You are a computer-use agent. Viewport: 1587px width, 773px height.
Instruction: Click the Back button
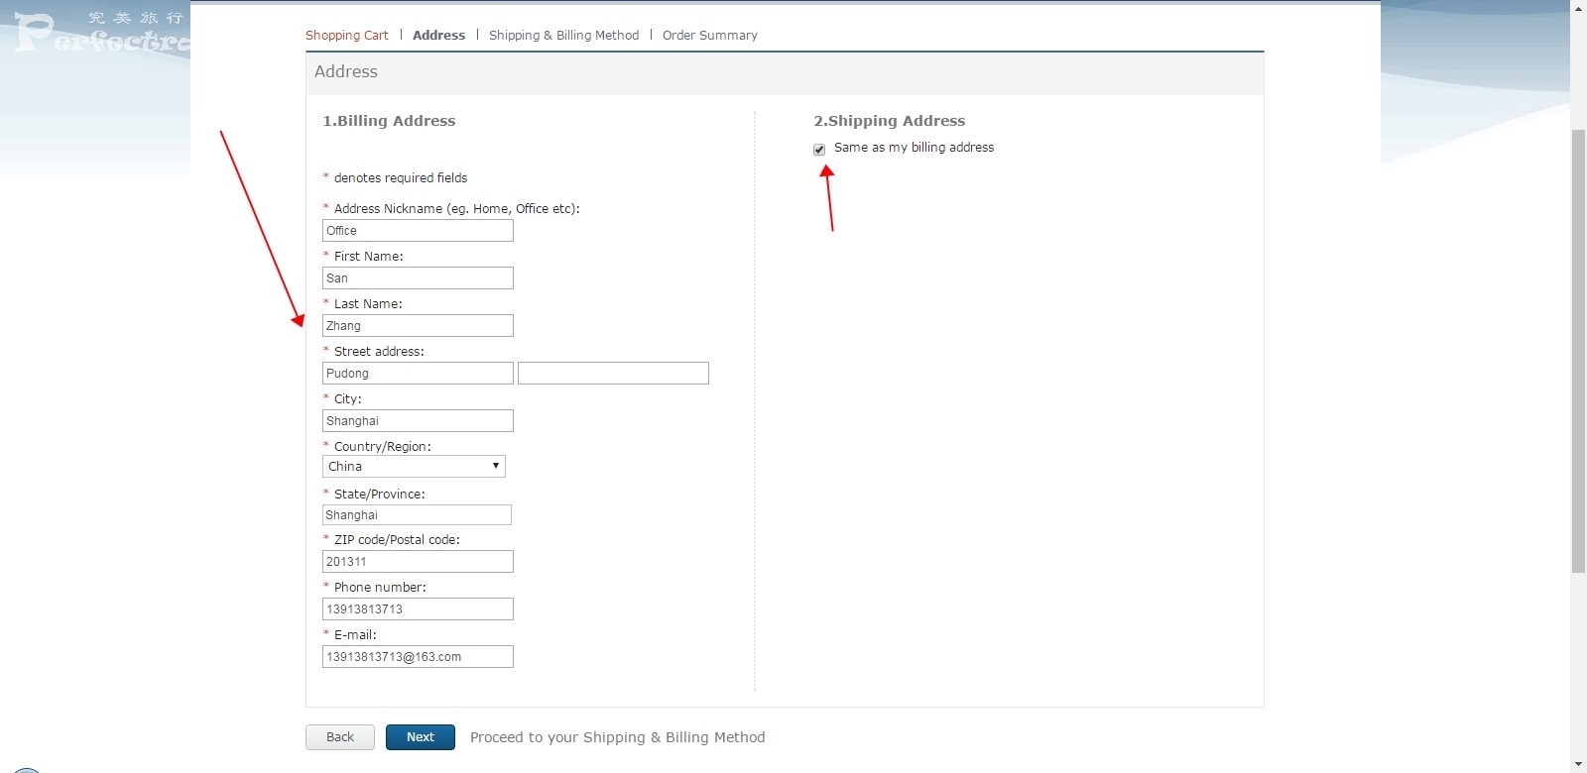(x=340, y=737)
